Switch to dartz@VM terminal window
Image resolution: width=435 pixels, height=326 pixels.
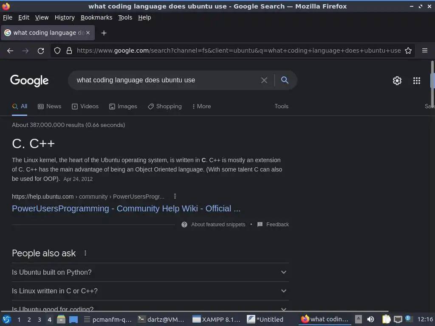coord(161,319)
